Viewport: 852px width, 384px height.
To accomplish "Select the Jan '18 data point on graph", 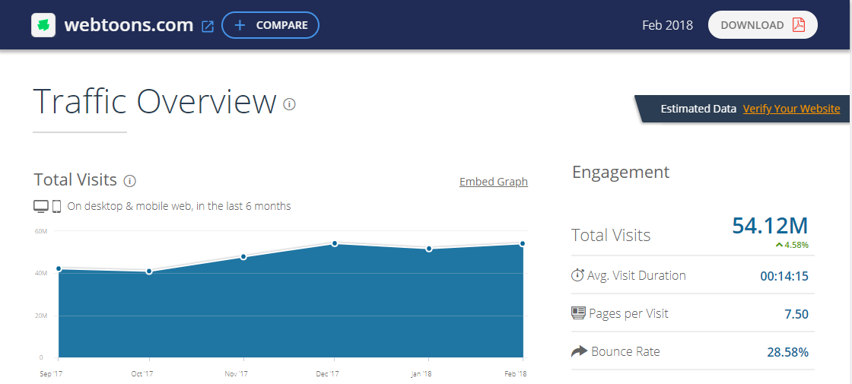I will 429,249.
